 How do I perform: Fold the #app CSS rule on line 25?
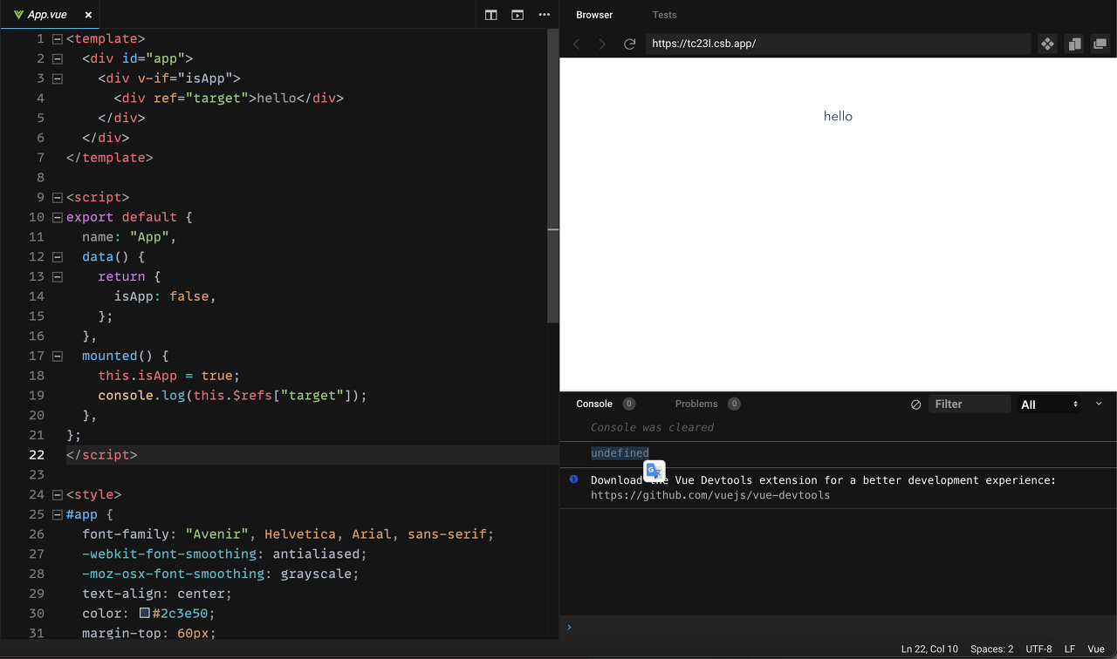click(x=58, y=514)
